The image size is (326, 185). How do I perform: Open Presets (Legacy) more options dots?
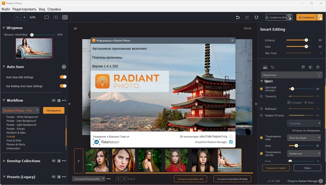point(64,177)
